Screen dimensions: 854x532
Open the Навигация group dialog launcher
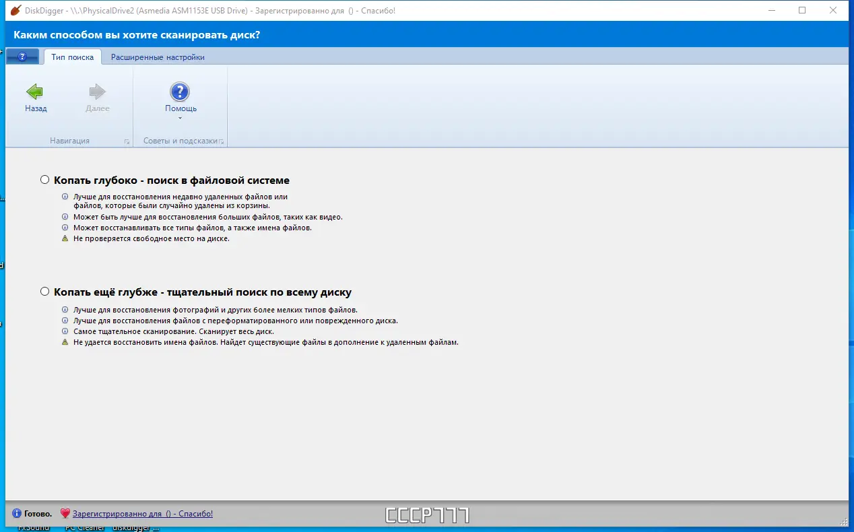pyautogui.click(x=126, y=142)
